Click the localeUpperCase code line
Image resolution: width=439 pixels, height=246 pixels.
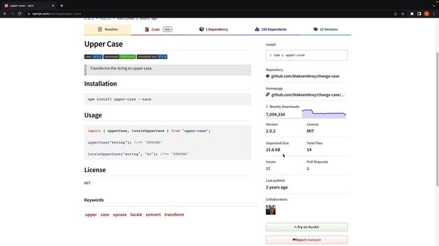[x=138, y=154]
